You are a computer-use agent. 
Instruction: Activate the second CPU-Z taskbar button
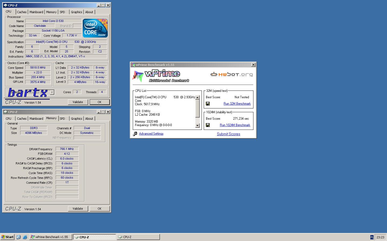tap(138, 237)
